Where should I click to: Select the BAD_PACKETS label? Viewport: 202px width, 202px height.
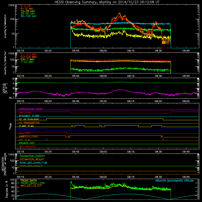pyautogui.click(x=28, y=146)
